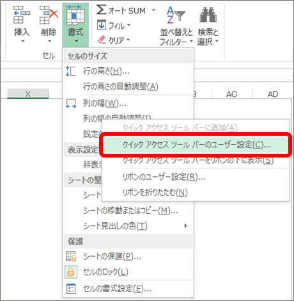Click the Find & Select binoculars icon

[208, 15]
